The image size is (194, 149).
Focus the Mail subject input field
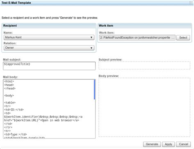[x=49, y=66]
